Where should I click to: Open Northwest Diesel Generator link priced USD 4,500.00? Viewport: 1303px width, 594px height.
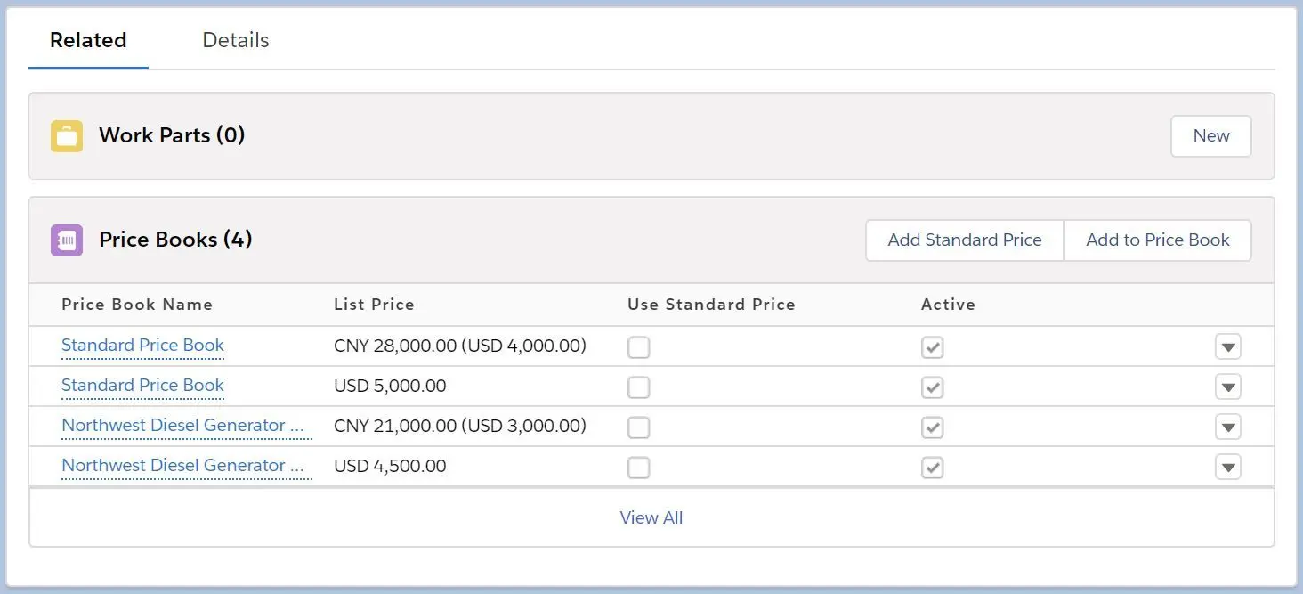click(186, 466)
